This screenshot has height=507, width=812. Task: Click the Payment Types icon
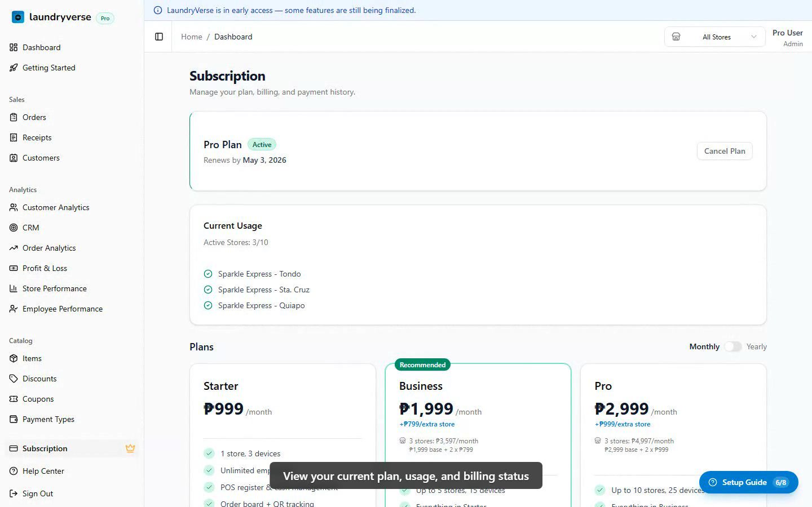[13, 419]
